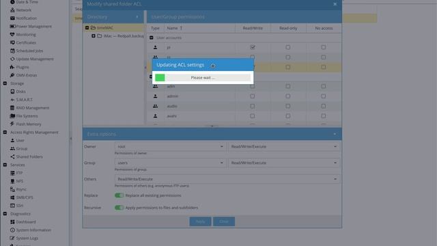Toggle Apply permissions to files and subfolders
The height and width of the screenshot is (246, 437).
click(x=119, y=208)
